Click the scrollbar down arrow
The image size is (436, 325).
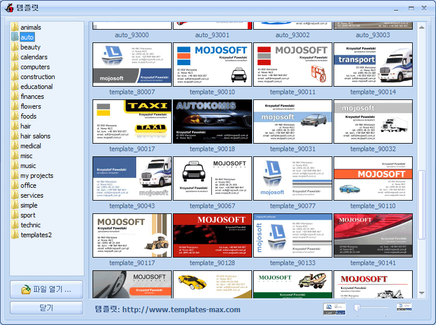click(x=421, y=293)
